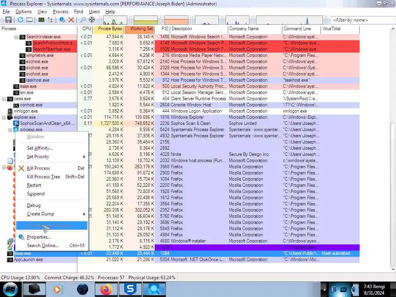Select Kill Process Tree in context menu

click(x=52, y=177)
